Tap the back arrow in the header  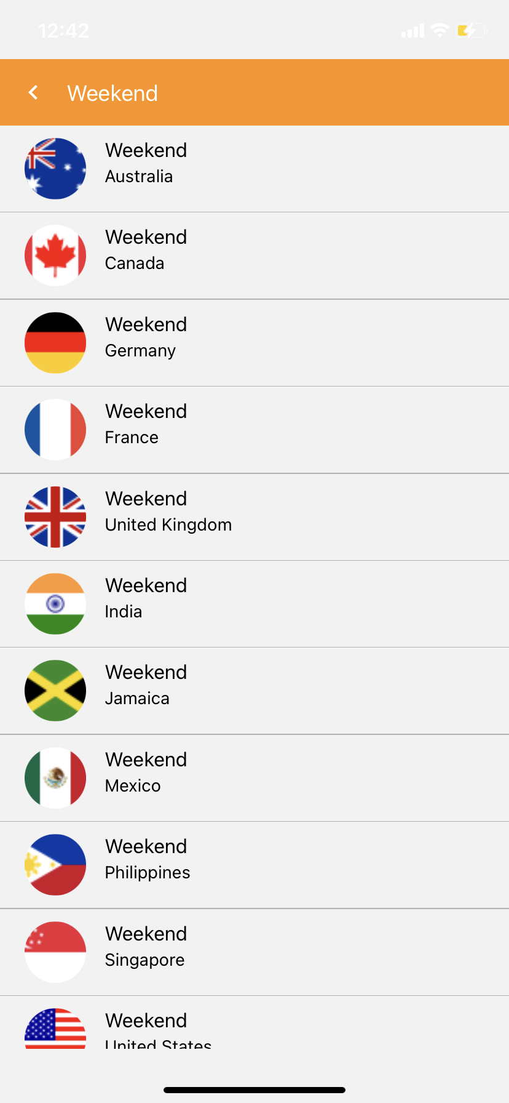pyautogui.click(x=33, y=93)
